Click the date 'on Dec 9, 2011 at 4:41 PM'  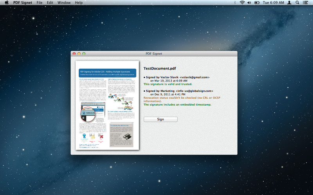point(168,94)
